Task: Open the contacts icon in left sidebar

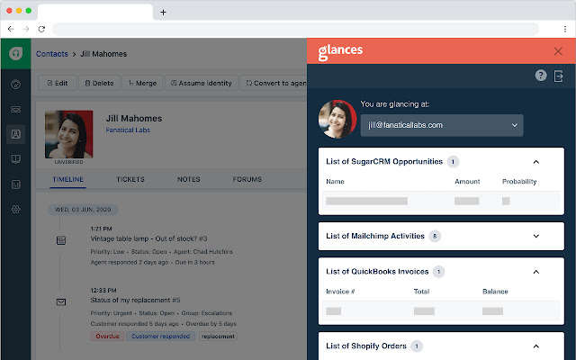Action: [x=16, y=134]
